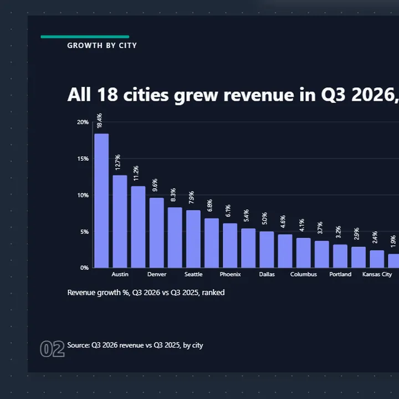Click the Kansas City x-axis label
This screenshot has height=399, width=399.
377,274
